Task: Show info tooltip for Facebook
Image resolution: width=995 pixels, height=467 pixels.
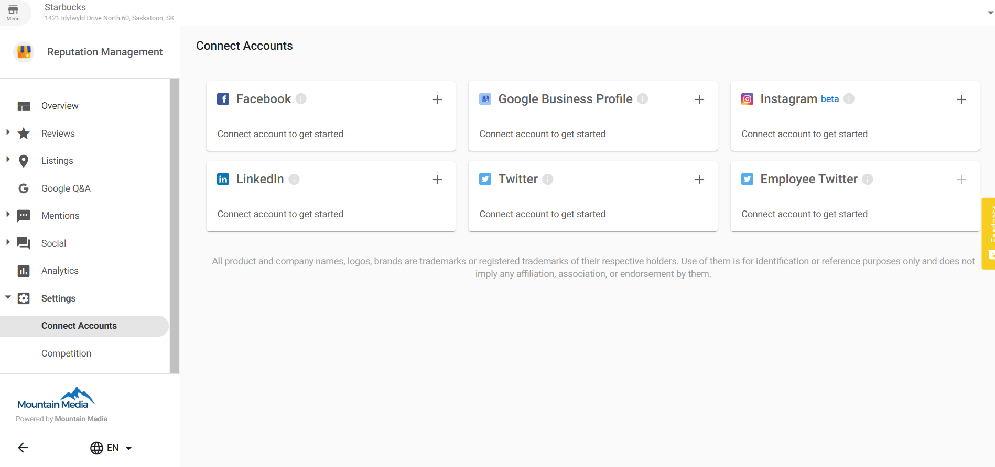Action: (x=301, y=98)
